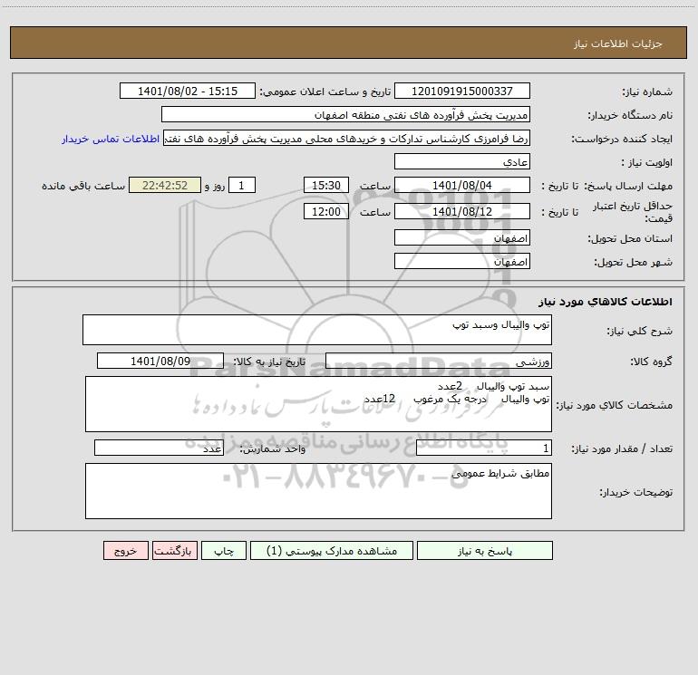698x675 pixels.
Task: Click the label اولویت نیاز
Action: click(x=647, y=162)
